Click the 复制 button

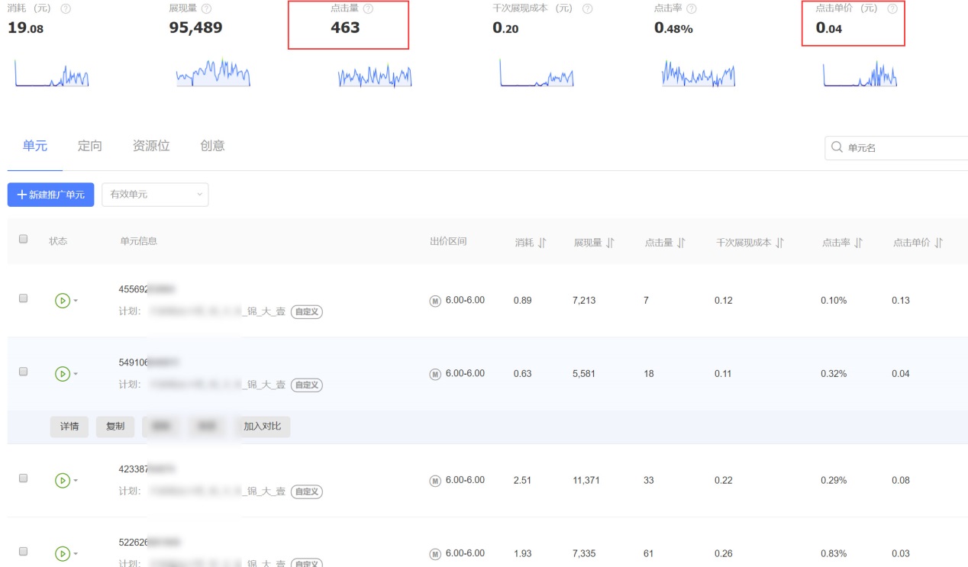(x=115, y=427)
